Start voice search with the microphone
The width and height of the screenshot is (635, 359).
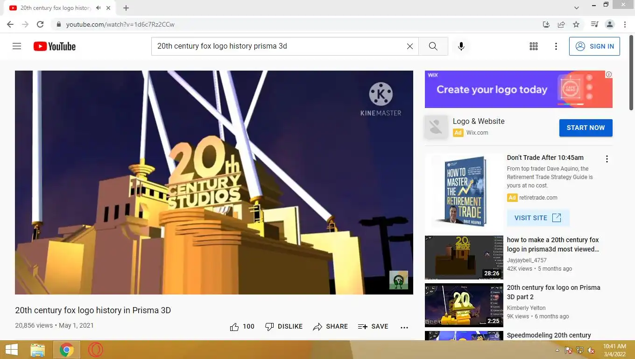(x=461, y=46)
